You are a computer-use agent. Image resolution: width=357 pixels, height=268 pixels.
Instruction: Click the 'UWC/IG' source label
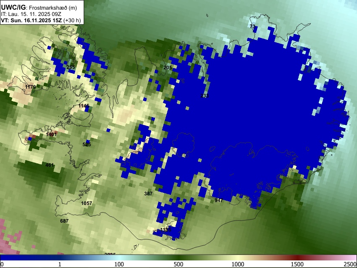(13, 8)
